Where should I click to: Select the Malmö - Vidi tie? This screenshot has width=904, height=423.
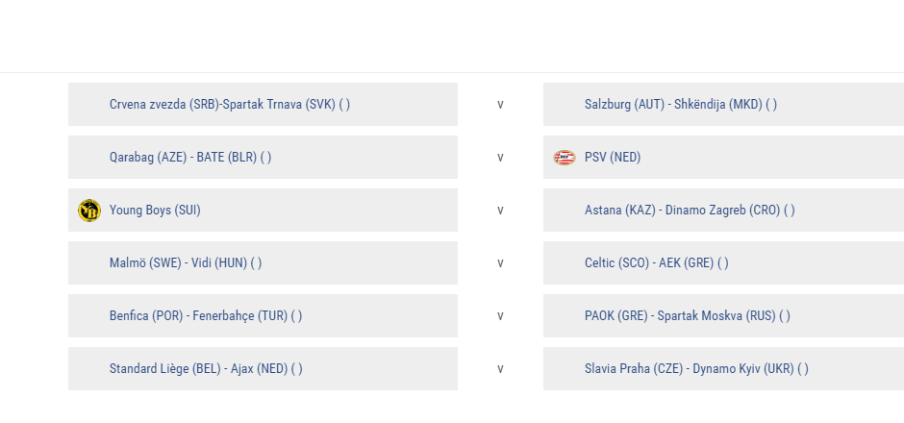point(185,263)
